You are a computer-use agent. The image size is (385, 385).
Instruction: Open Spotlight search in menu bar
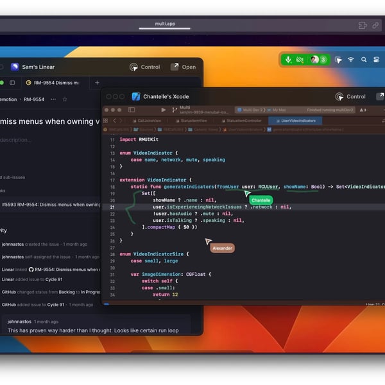click(x=364, y=60)
